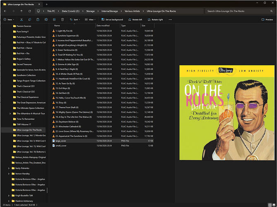
Task: Go up one folder level
Action: coord(22,11)
